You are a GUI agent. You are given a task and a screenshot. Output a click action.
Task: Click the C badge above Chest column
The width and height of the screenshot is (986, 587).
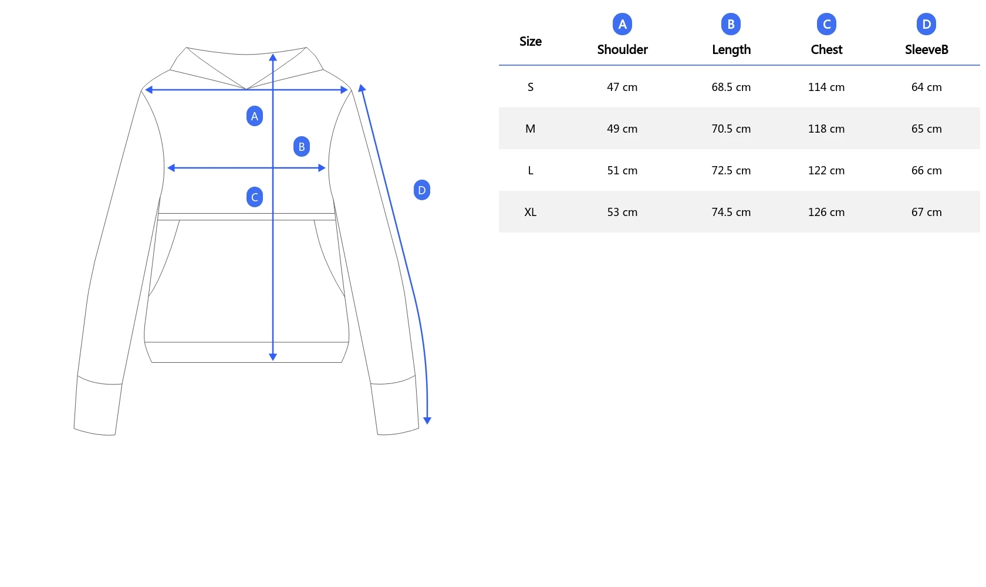[x=826, y=24]
